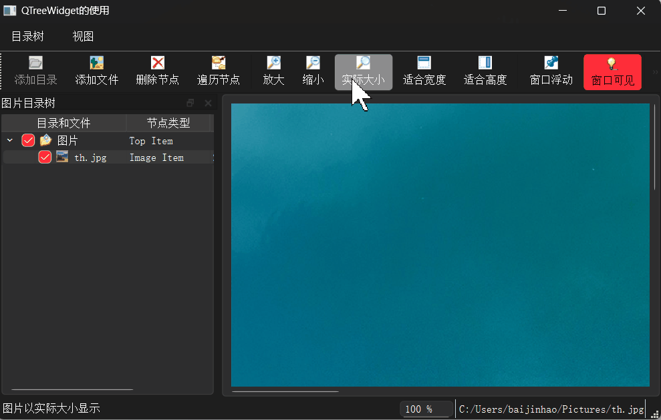Click the Image Item type cell
The height and width of the screenshot is (420, 661).
click(156, 158)
